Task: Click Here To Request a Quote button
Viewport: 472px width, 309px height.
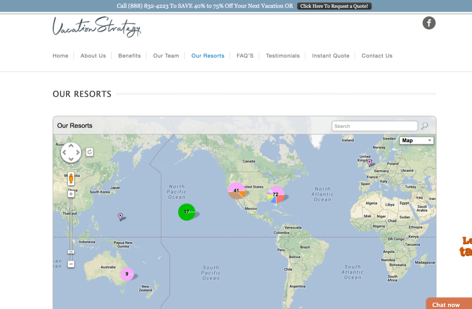Action: pos(334,6)
